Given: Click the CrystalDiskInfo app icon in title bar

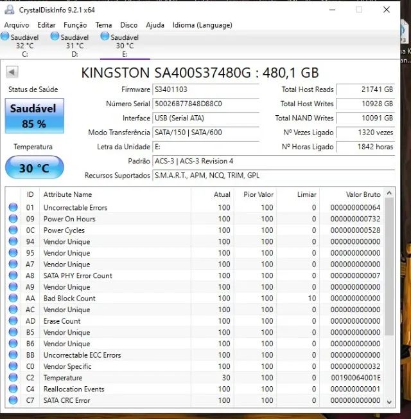Looking at the screenshot, I should 10,10.
